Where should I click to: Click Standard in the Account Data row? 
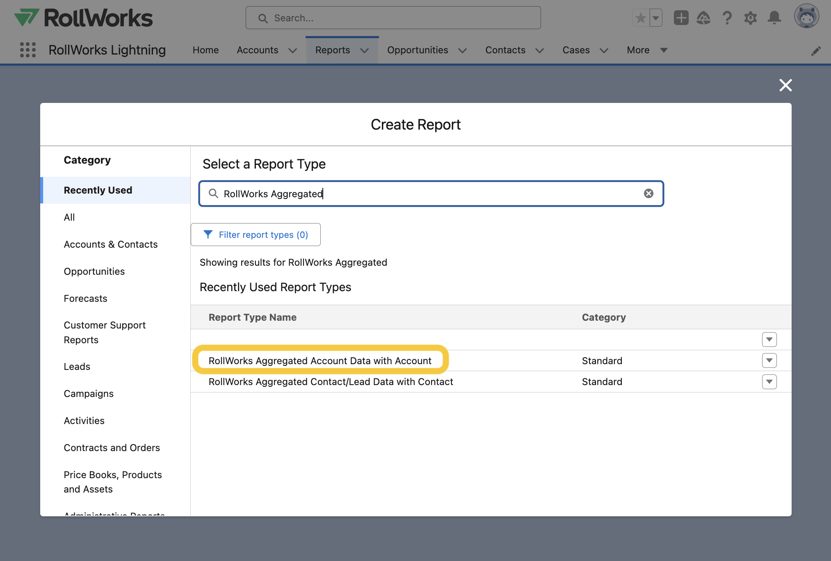602,361
